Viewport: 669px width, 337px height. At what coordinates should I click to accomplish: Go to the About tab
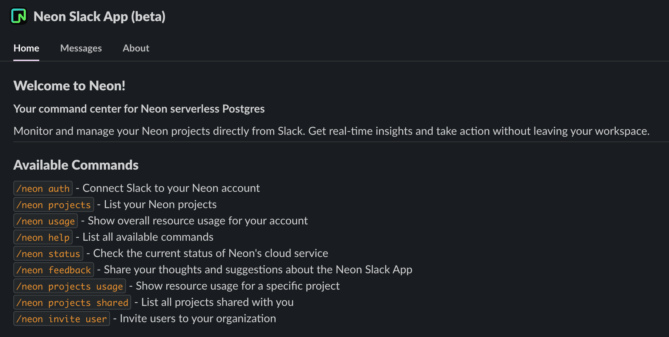click(x=136, y=48)
